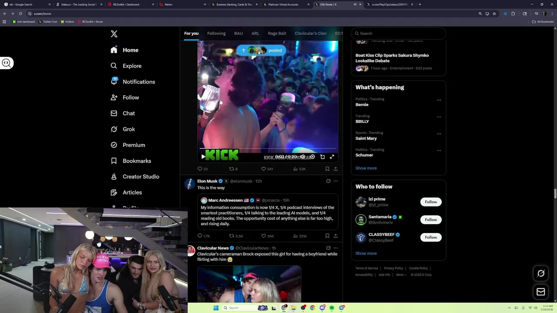This screenshot has width=557, height=313.
Task: Switch to the Following tab
Action: 216,33
